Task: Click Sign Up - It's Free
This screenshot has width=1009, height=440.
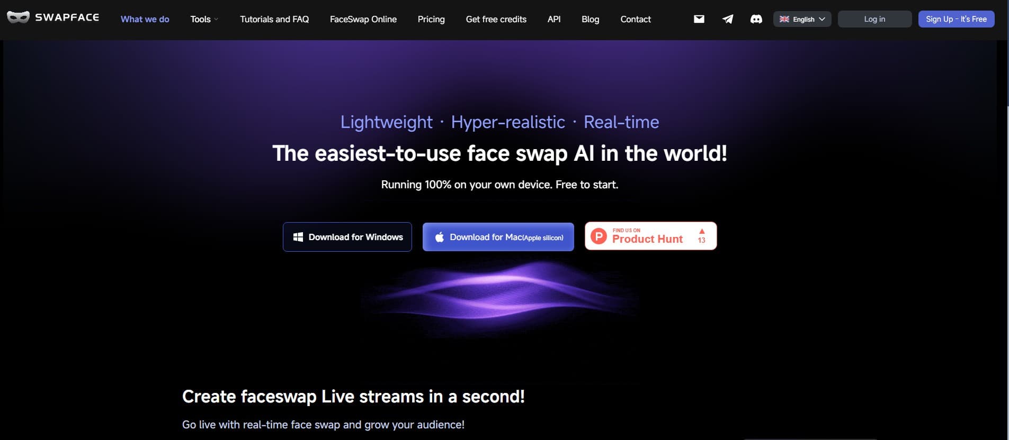Action: click(956, 19)
